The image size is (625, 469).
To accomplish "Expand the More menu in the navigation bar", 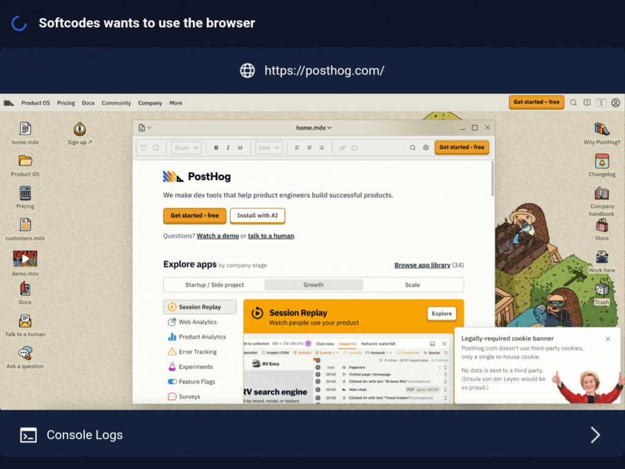I will pos(176,103).
